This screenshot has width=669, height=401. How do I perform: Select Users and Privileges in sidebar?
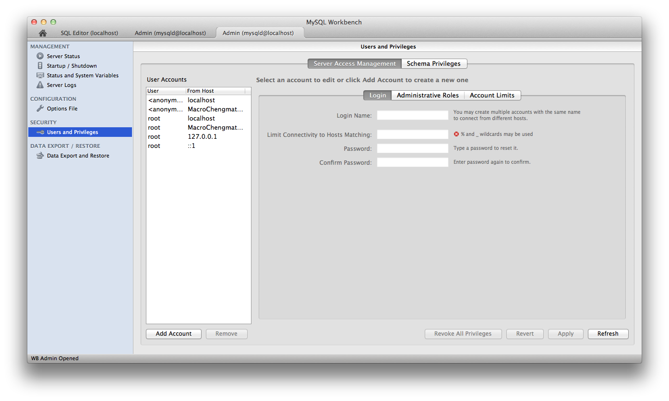(x=80, y=132)
